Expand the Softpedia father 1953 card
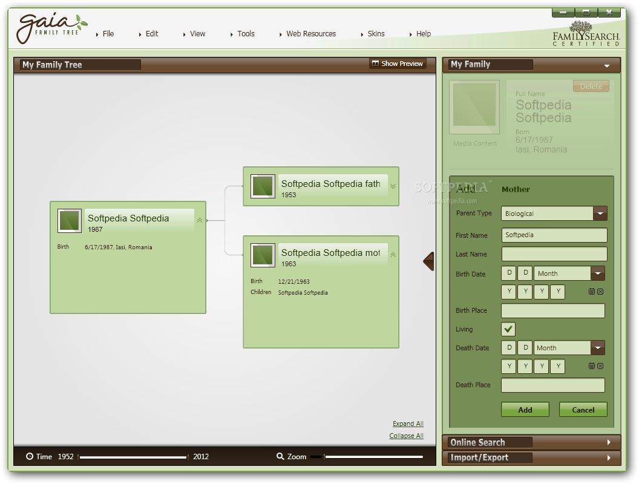 [393, 186]
